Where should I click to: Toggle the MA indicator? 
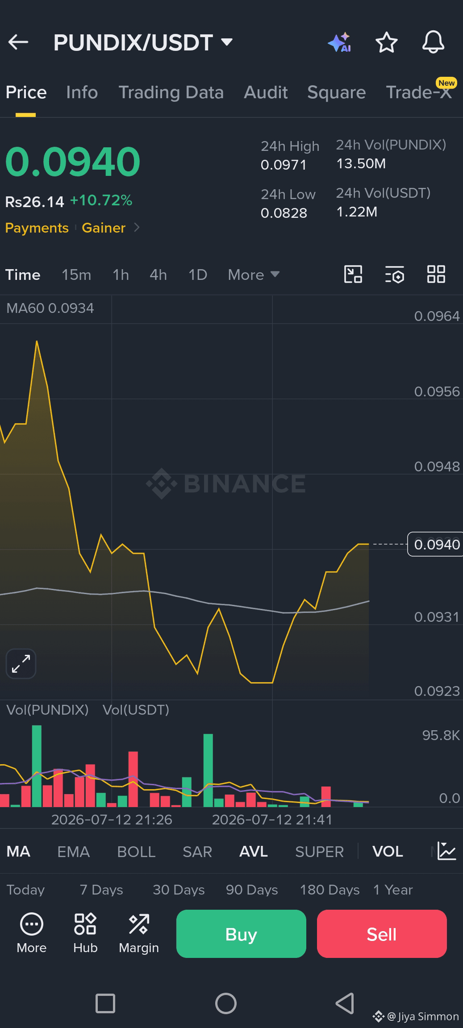18,851
